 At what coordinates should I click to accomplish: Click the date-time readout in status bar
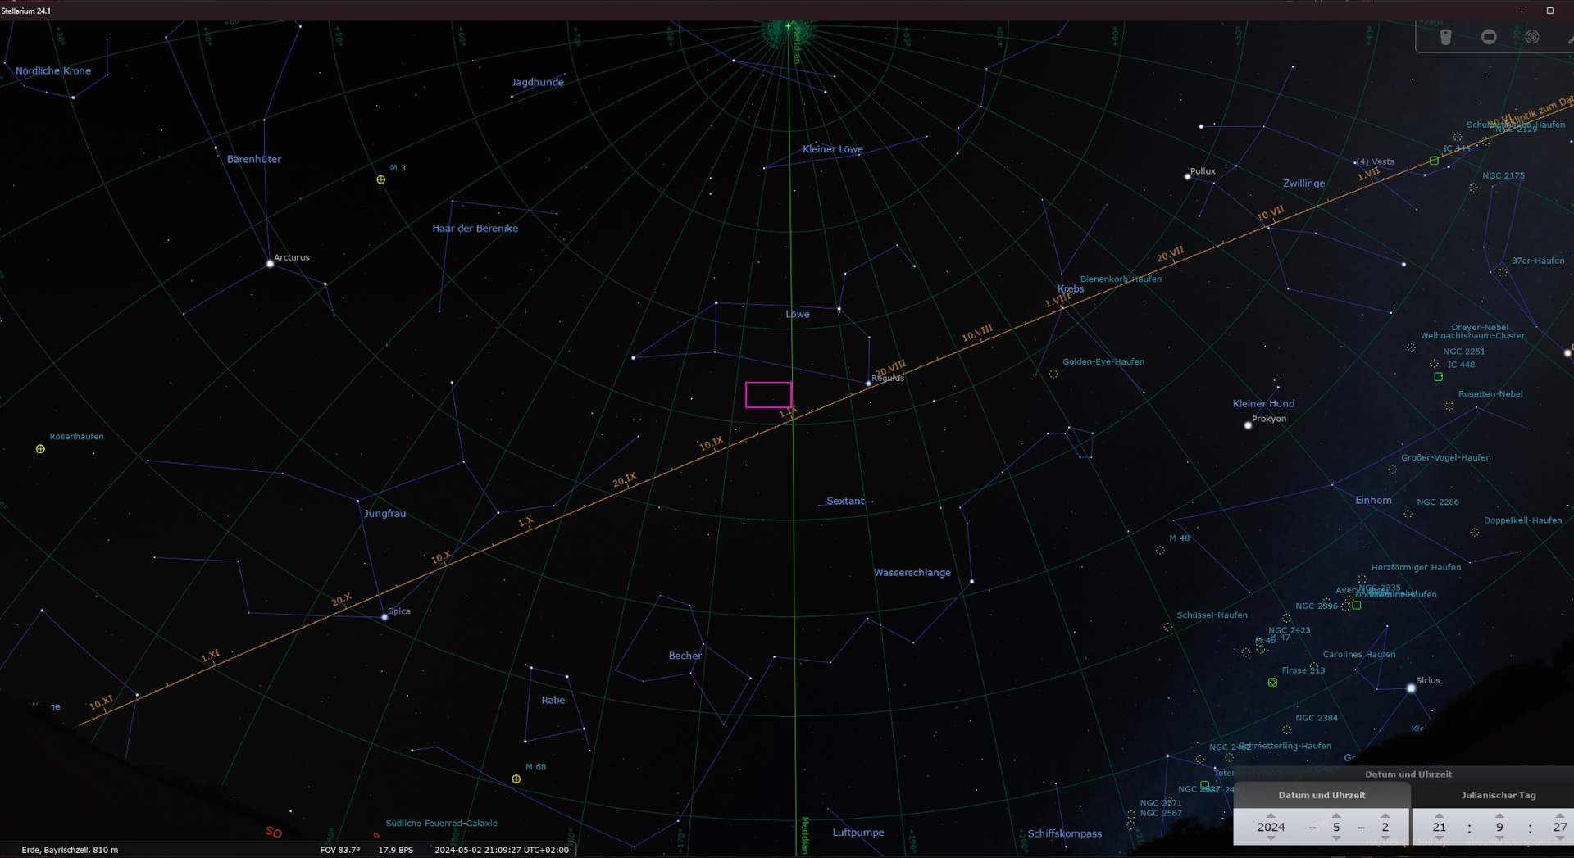(x=501, y=850)
